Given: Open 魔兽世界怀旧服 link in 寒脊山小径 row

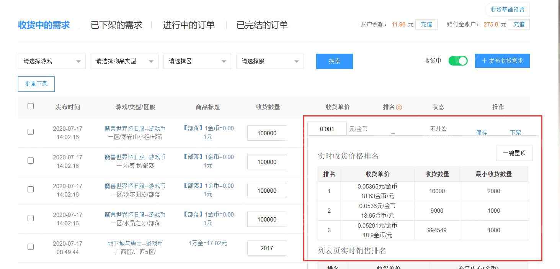Looking at the screenshot, I should pos(135,128).
